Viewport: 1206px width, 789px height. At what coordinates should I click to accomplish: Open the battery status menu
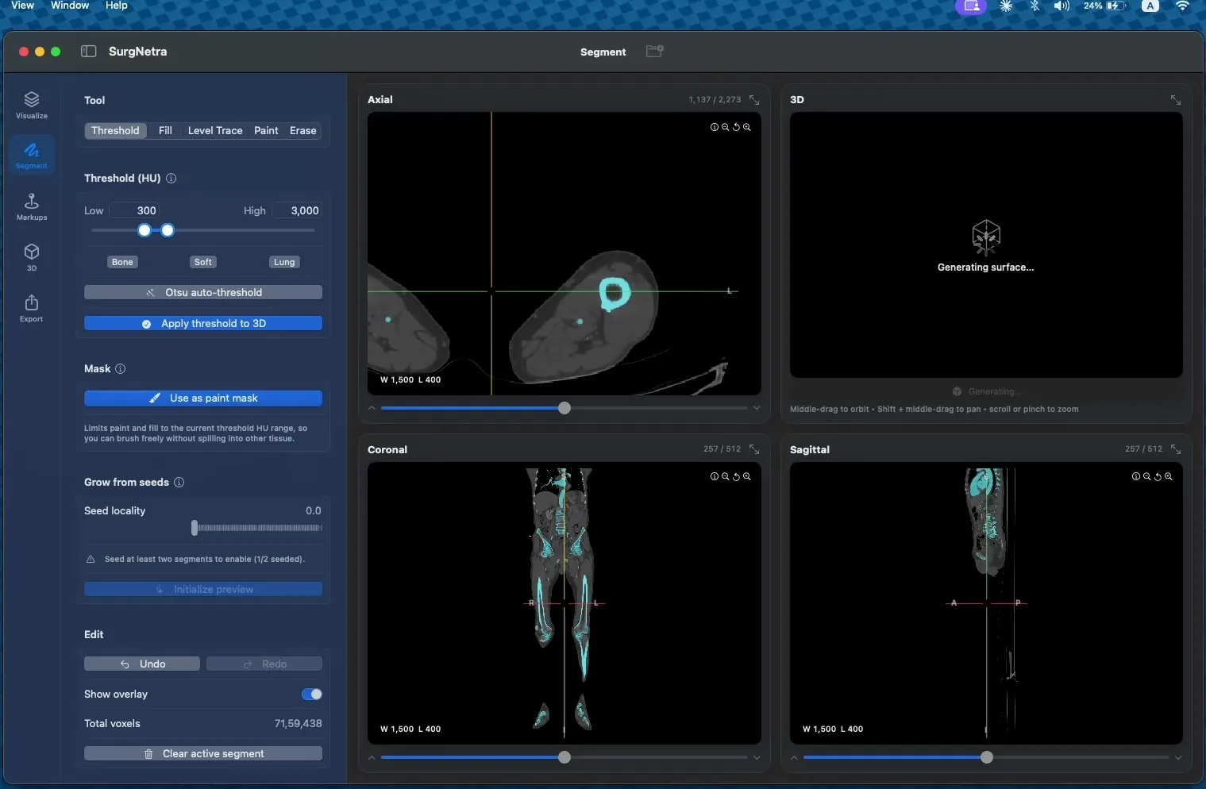[x=1105, y=6]
